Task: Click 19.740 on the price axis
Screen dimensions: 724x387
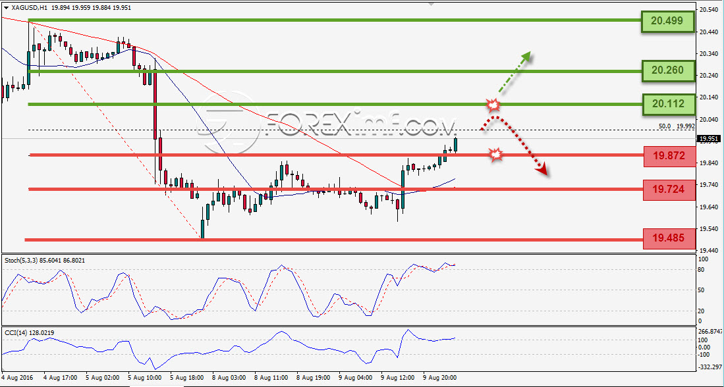Action: point(709,185)
